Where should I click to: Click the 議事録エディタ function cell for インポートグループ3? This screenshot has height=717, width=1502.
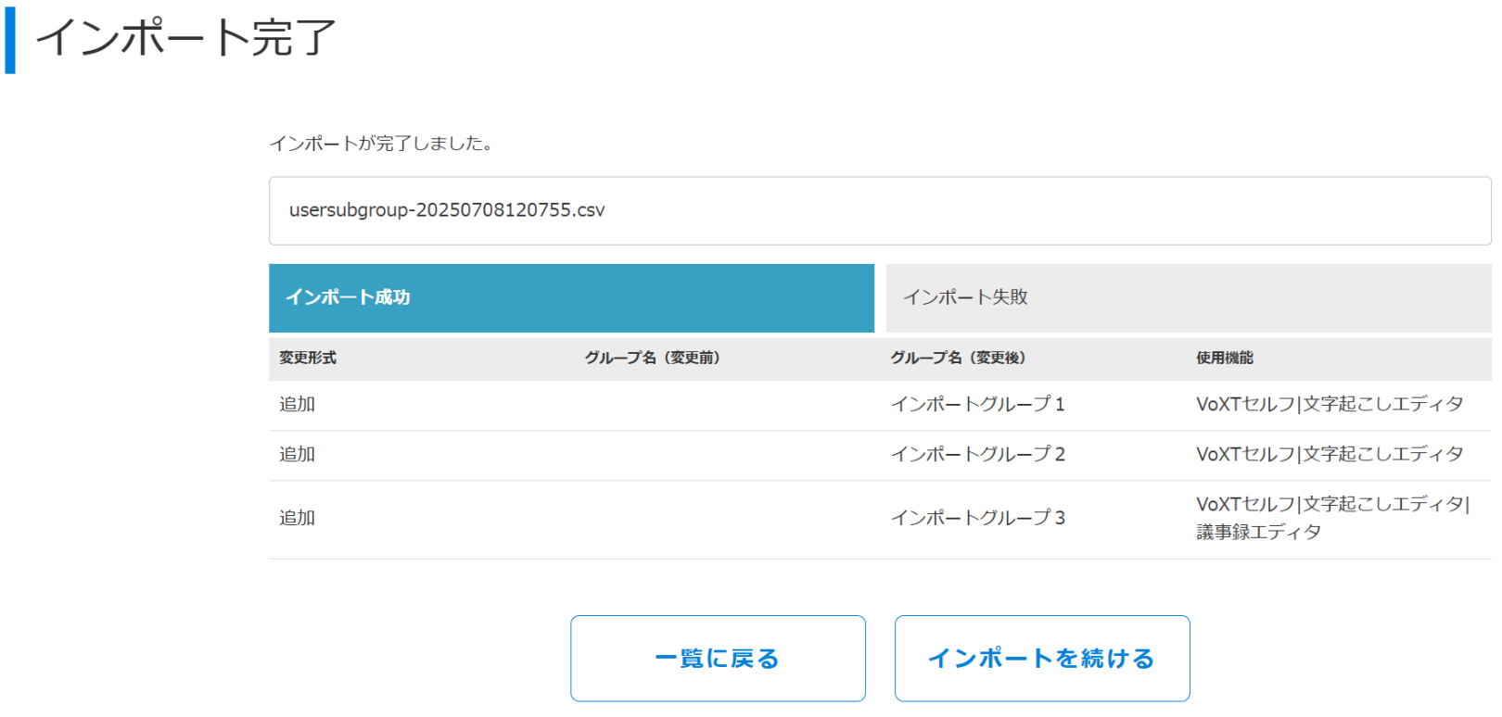pyautogui.click(x=1258, y=532)
